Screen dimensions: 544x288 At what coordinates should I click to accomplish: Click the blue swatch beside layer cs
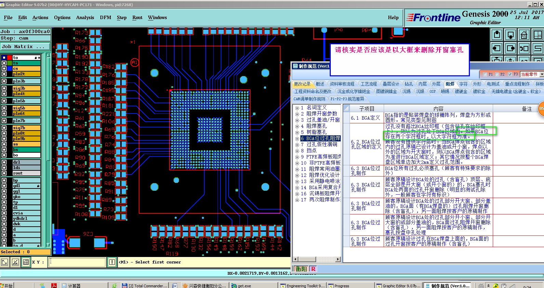[x=10, y=69]
